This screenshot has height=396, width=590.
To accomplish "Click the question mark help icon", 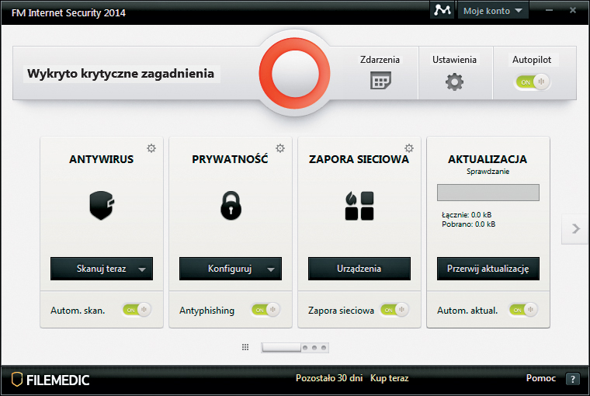I will (573, 379).
